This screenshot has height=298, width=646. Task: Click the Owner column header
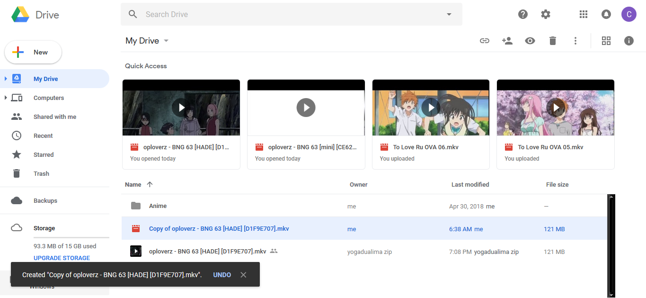tap(358, 184)
